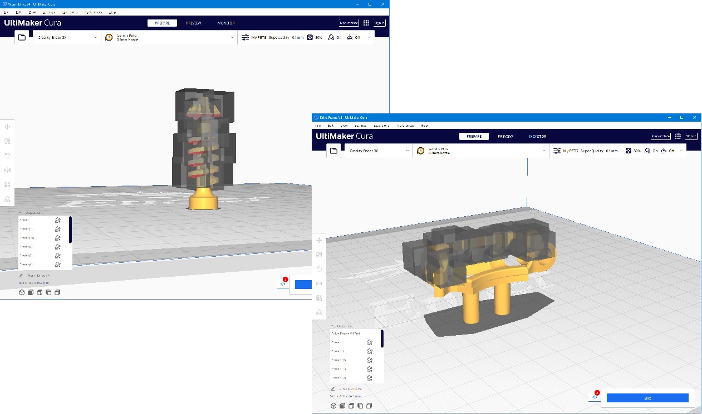Select the Move tool in Drive Frame window
Viewport: 702px width, 414px height.
click(x=319, y=240)
